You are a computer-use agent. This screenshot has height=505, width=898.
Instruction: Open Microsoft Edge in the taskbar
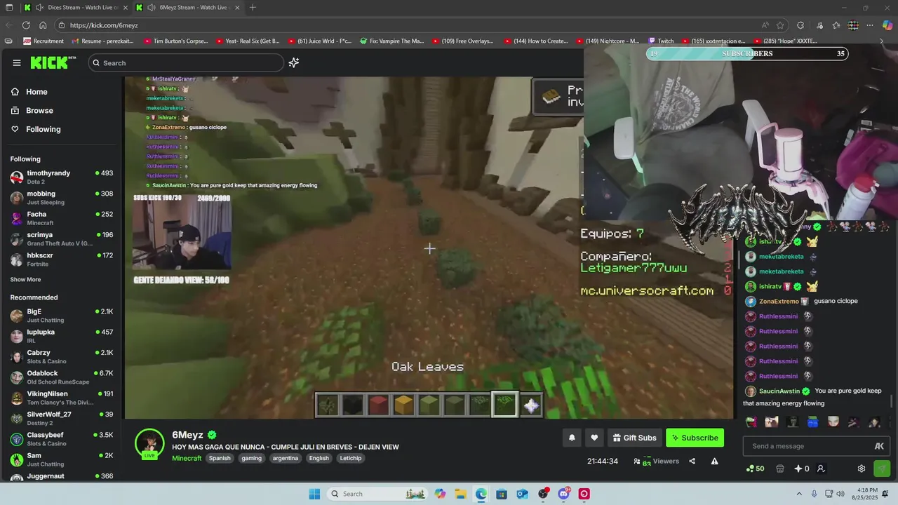click(x=481, y=494)
